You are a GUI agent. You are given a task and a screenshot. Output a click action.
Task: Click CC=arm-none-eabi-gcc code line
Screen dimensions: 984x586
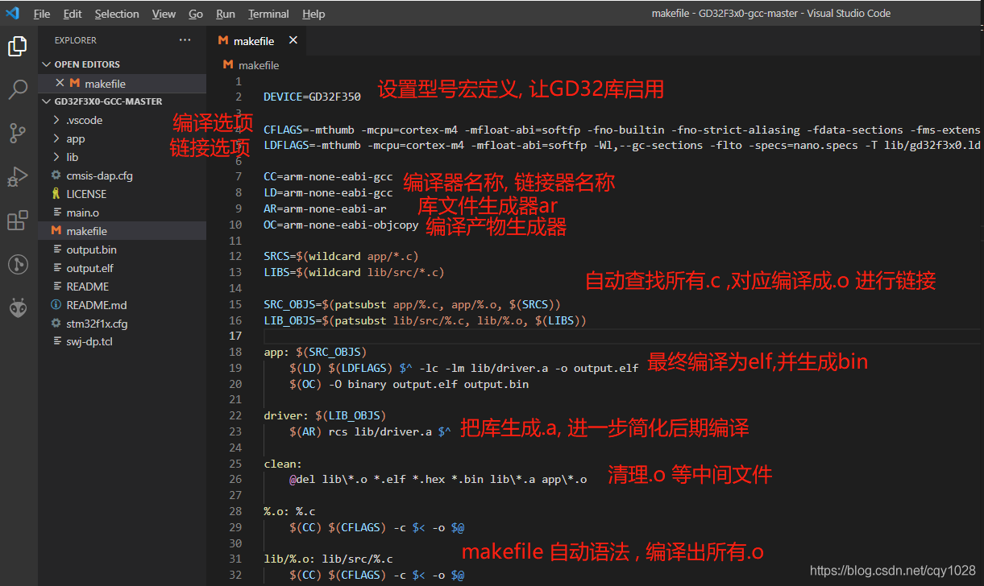tap(328, 177)
